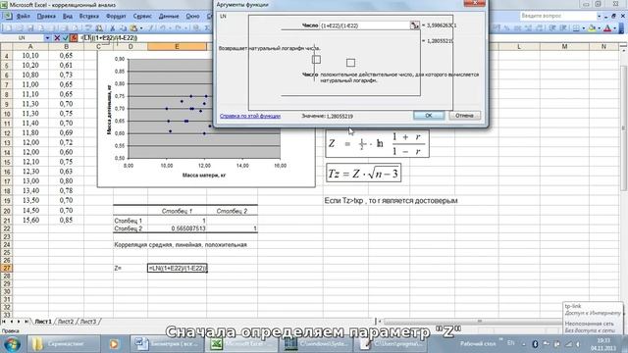
Task: Click the Cut scissors icon
Action: 113,28
